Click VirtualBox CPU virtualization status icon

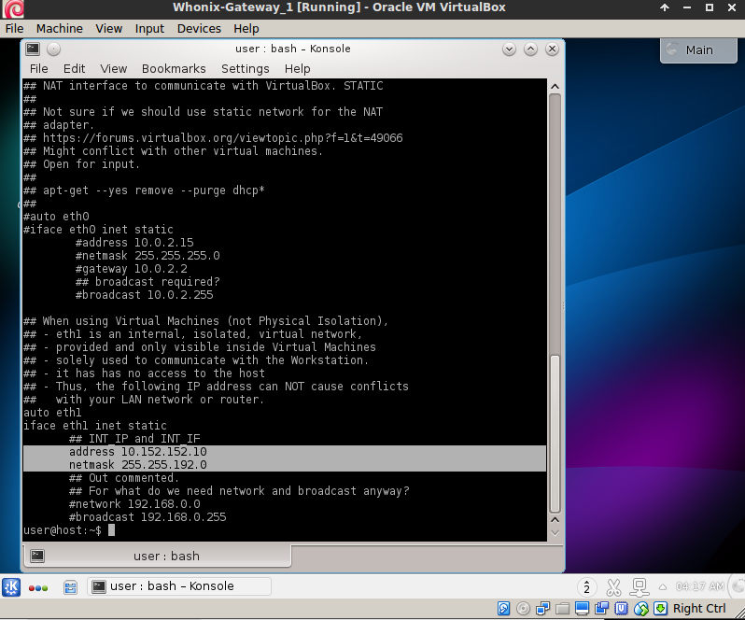tap(621, 608)
